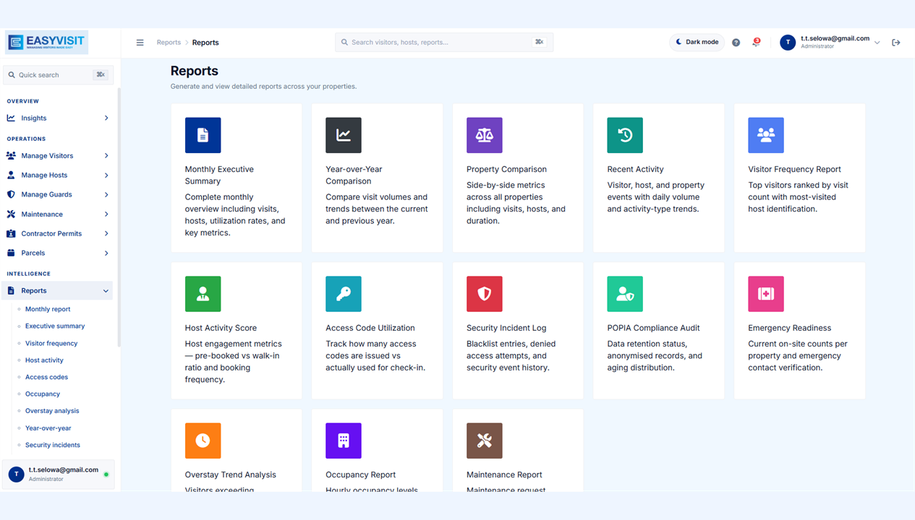915x520 pixels.
Task: Select Executive summary in sidebar
Action: pos(55,326)
